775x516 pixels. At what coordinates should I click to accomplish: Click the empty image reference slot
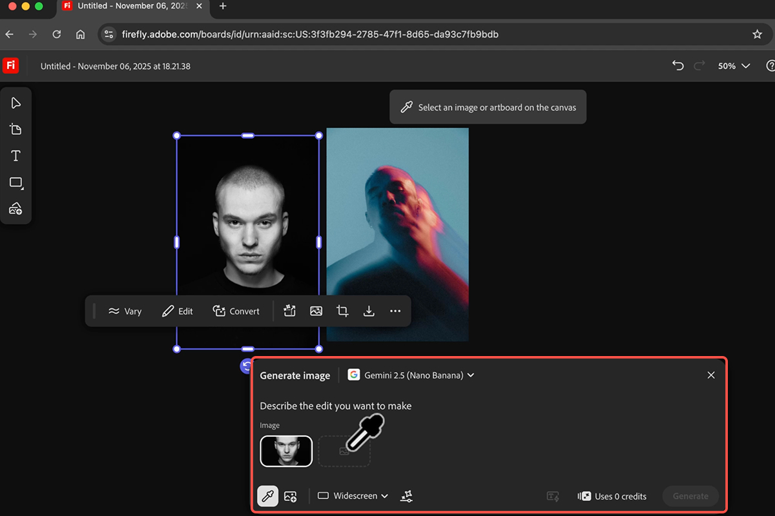point(344,451)
